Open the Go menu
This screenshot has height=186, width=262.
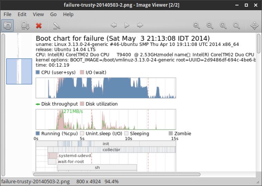click(x=53, y=14)
